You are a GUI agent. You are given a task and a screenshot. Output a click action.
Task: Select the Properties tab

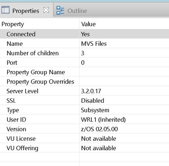[x=26, y=11]
